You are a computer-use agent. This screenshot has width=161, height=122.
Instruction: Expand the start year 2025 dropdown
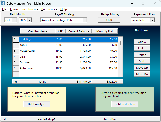(29, 20)
